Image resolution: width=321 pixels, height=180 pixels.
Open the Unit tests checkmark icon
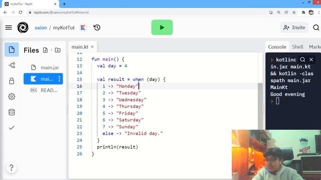(12, 128)
